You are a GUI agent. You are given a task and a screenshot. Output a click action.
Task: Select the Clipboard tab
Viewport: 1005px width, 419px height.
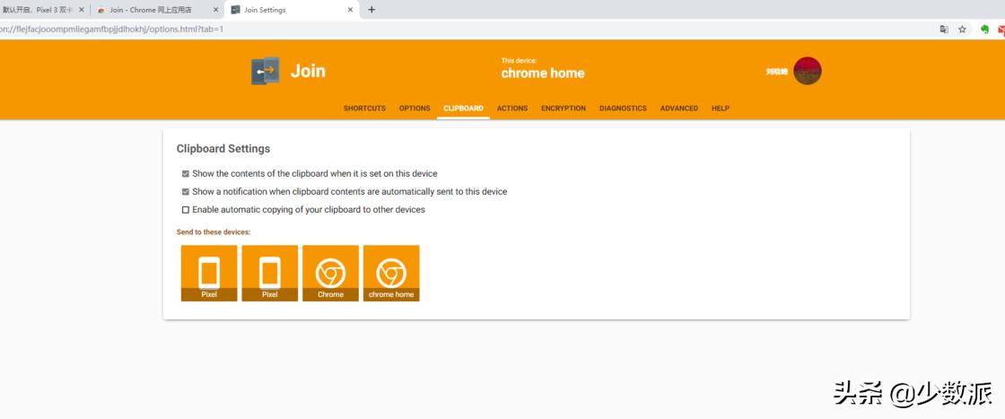(463, 109)
